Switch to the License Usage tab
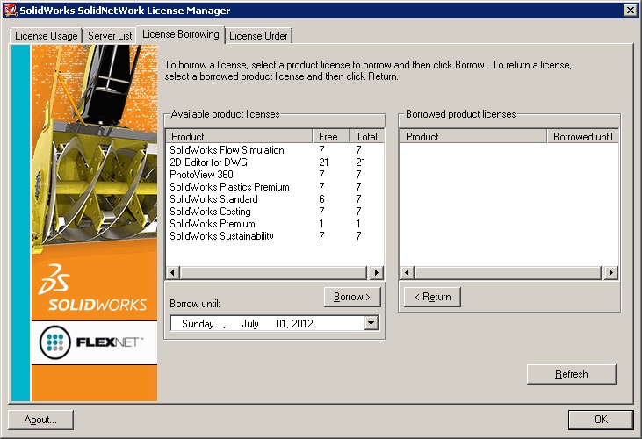642x439 pixels. (x=46, y=36)
